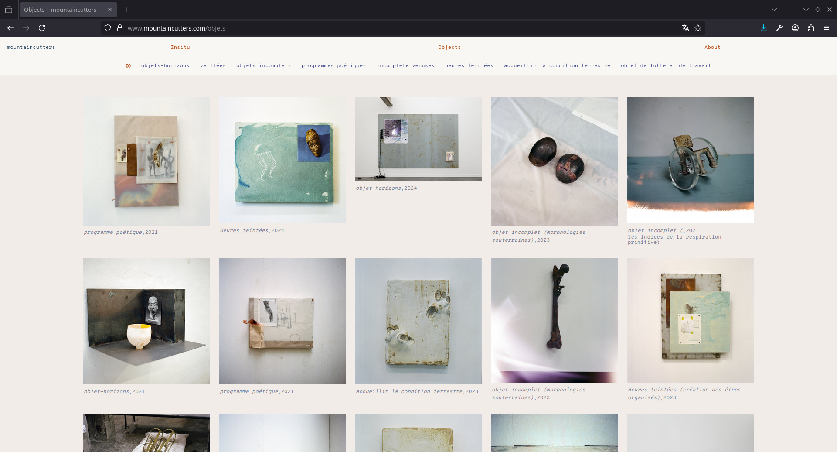
Task: Open the incomplete venuses category
Action: coord(405,65)
